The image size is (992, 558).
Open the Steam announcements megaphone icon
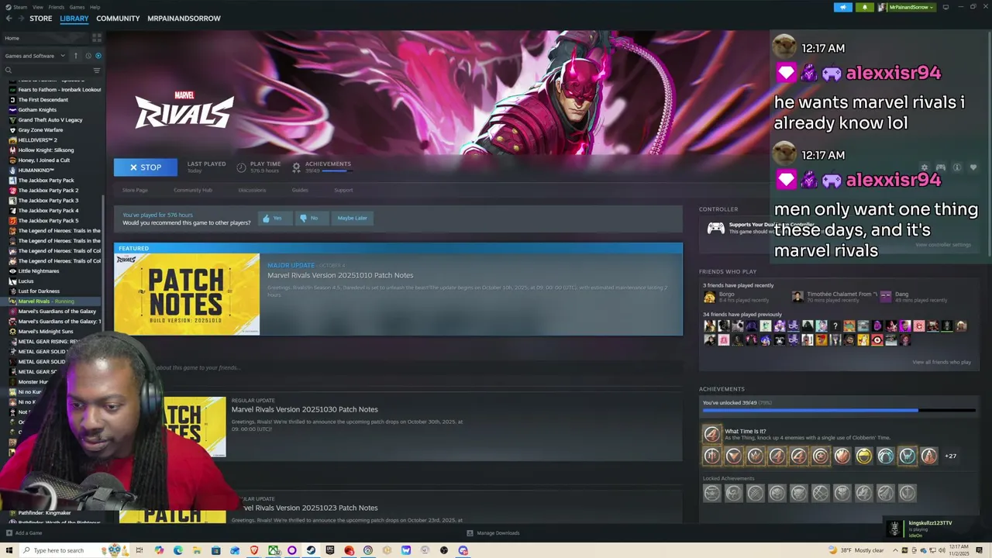click(843, 7)
